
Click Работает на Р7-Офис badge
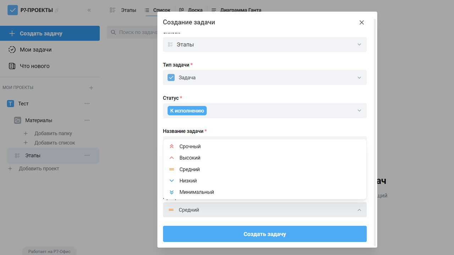[x=49, y=251]
